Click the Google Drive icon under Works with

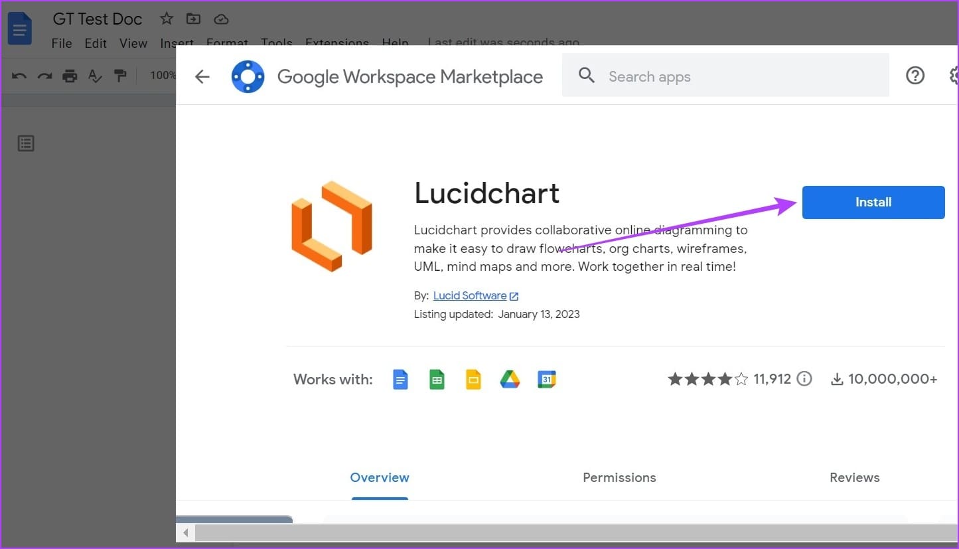pyautogui.click(x=510, y=380)
